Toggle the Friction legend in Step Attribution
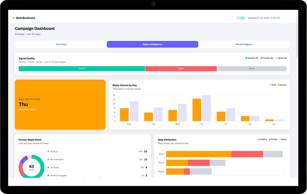Image resolution: width=307 pixels, height=194 pixels. pyautogui.click(x=273, y=139)
